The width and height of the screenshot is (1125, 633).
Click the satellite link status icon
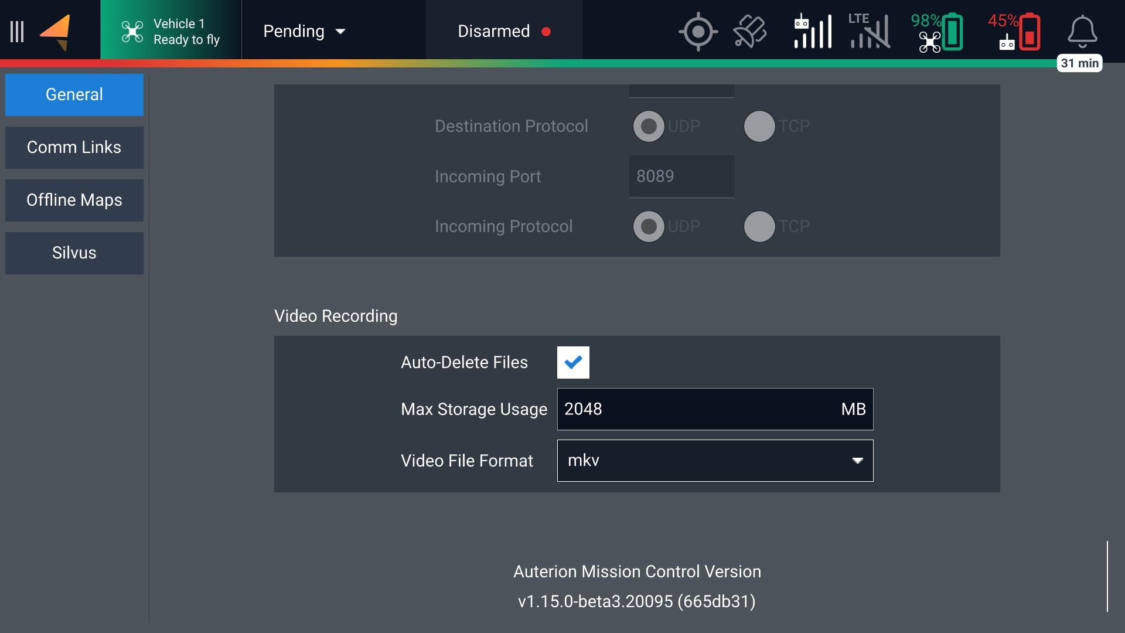pyautogui.click(x=750, y=32)
